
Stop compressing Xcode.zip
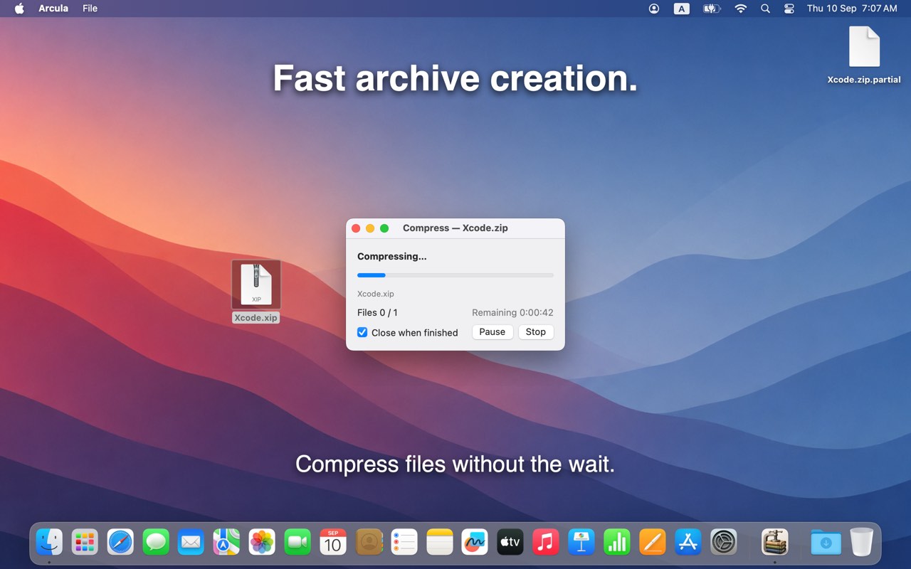coord(536,332)
